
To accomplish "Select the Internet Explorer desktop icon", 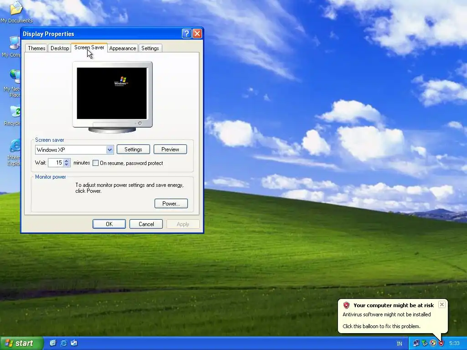I will coord(14,152).
